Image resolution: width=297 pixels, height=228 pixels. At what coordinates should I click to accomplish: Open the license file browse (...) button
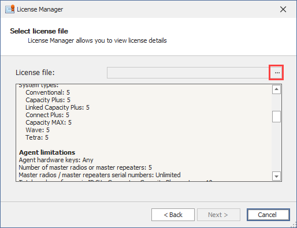(x=277, y=73)
